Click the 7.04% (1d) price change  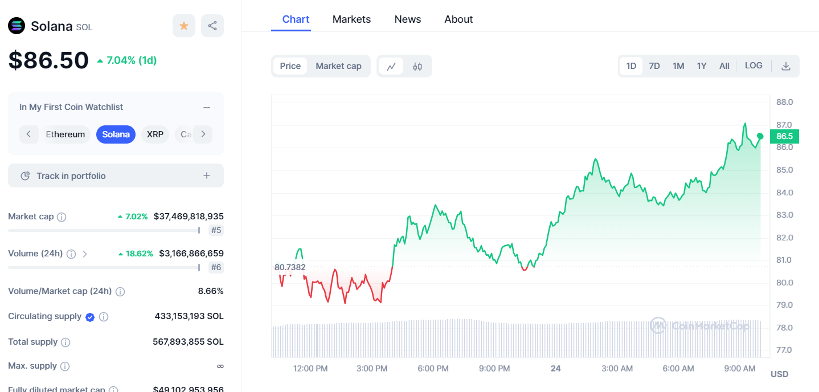126,60
